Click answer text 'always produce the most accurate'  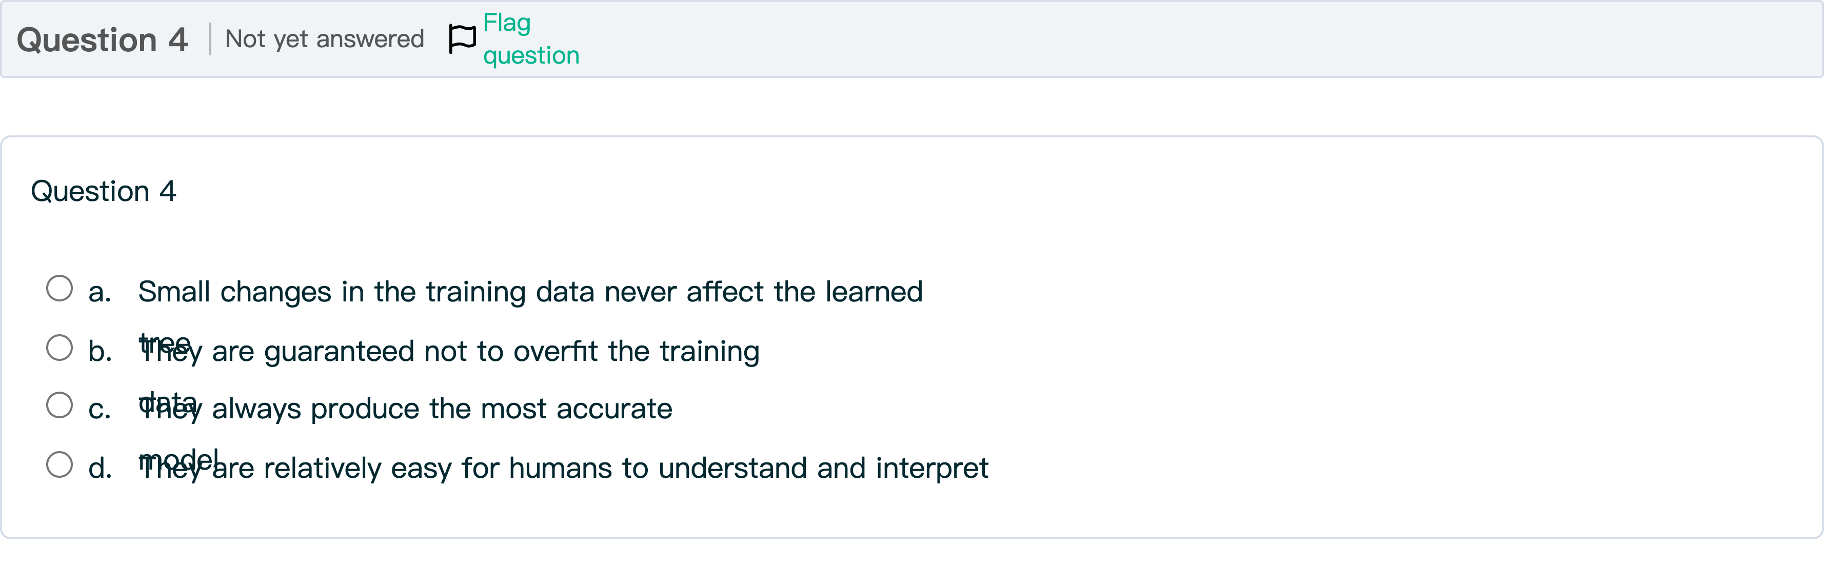[442, 408]
